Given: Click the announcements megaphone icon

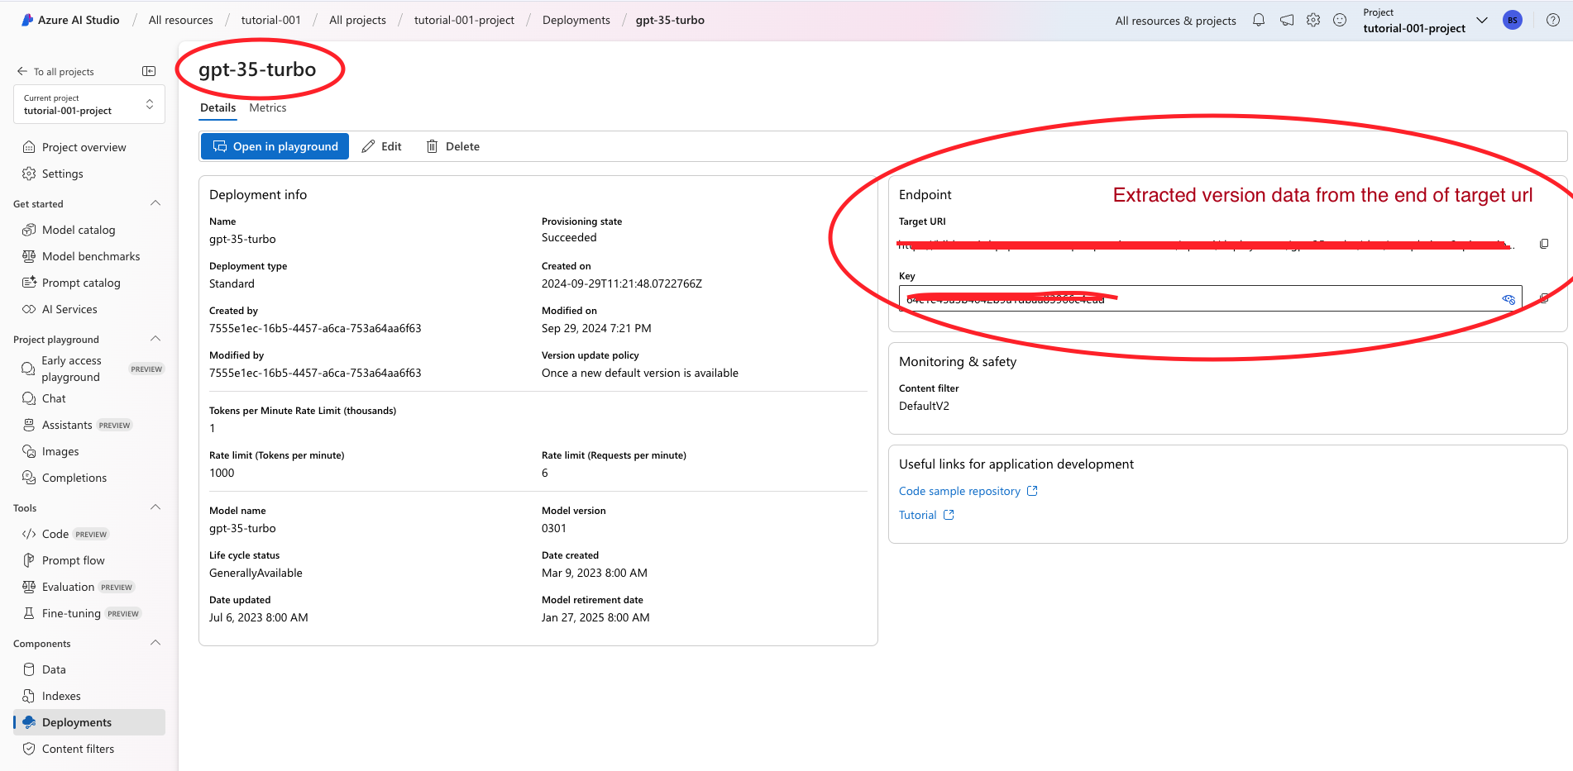Looking at the screenshot, I should click(1287, 20).
